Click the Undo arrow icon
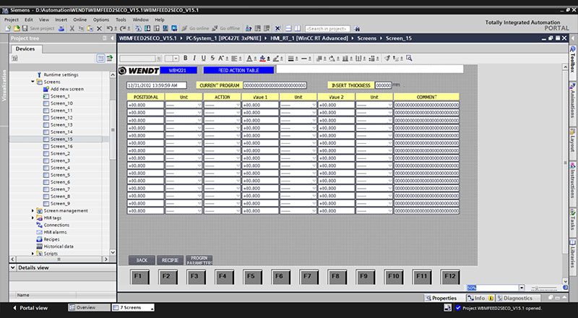The width and height of the screenshot is (578, 318). click(x=110, y=28)
